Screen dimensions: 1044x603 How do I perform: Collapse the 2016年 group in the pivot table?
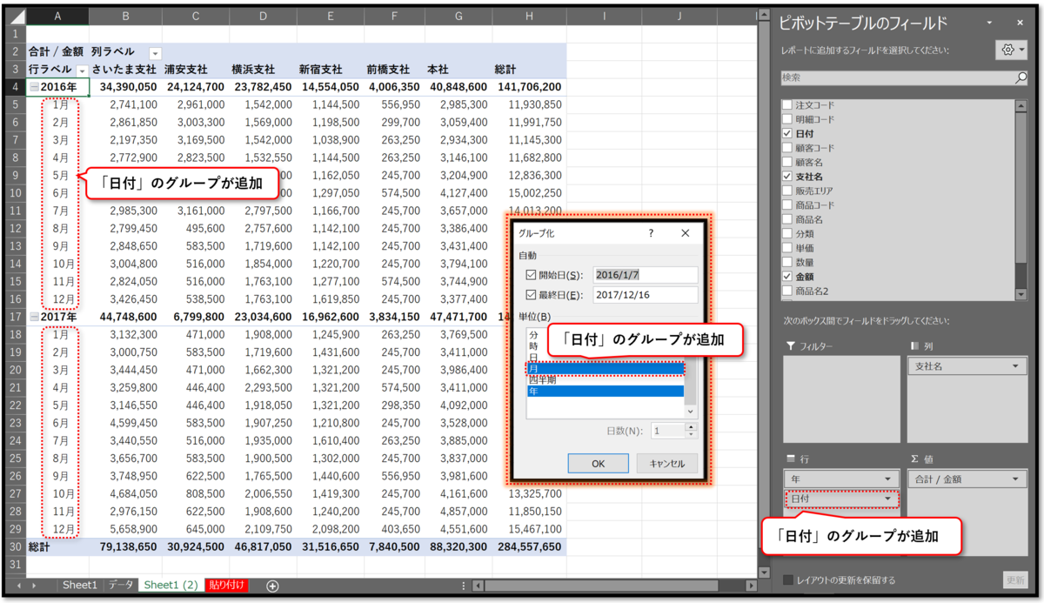pyautogui.click(x=33, y=87)
